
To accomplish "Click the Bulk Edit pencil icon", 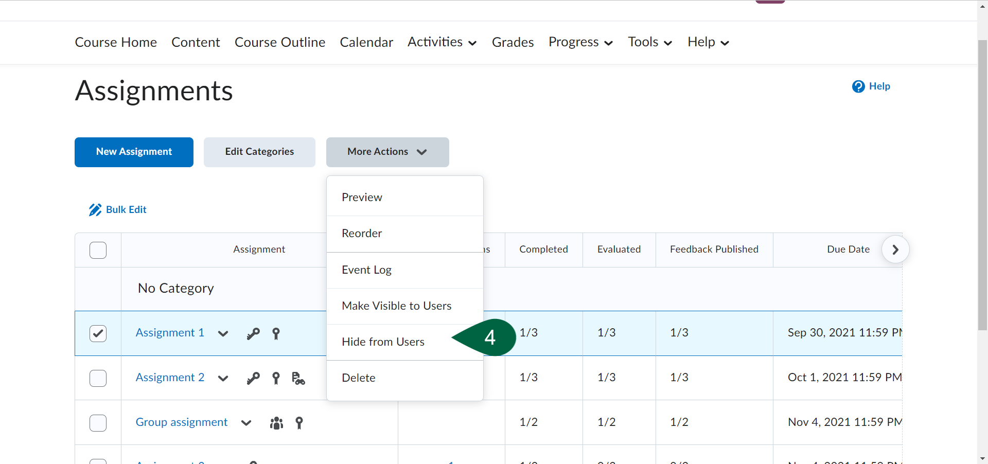I will [95, 210].
